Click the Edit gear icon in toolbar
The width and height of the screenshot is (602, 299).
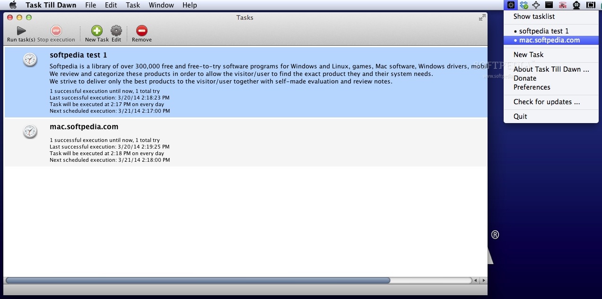[x=116, y=31]
